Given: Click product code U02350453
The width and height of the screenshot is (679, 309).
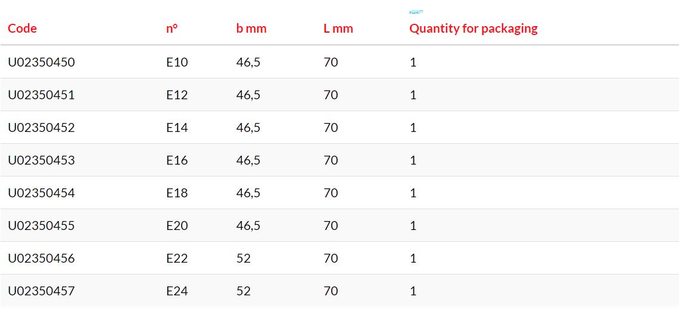Looking at the screenshot, I should 41,160.
